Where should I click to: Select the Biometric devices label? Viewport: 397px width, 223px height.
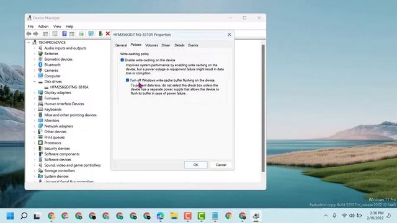tap(58, 59)
